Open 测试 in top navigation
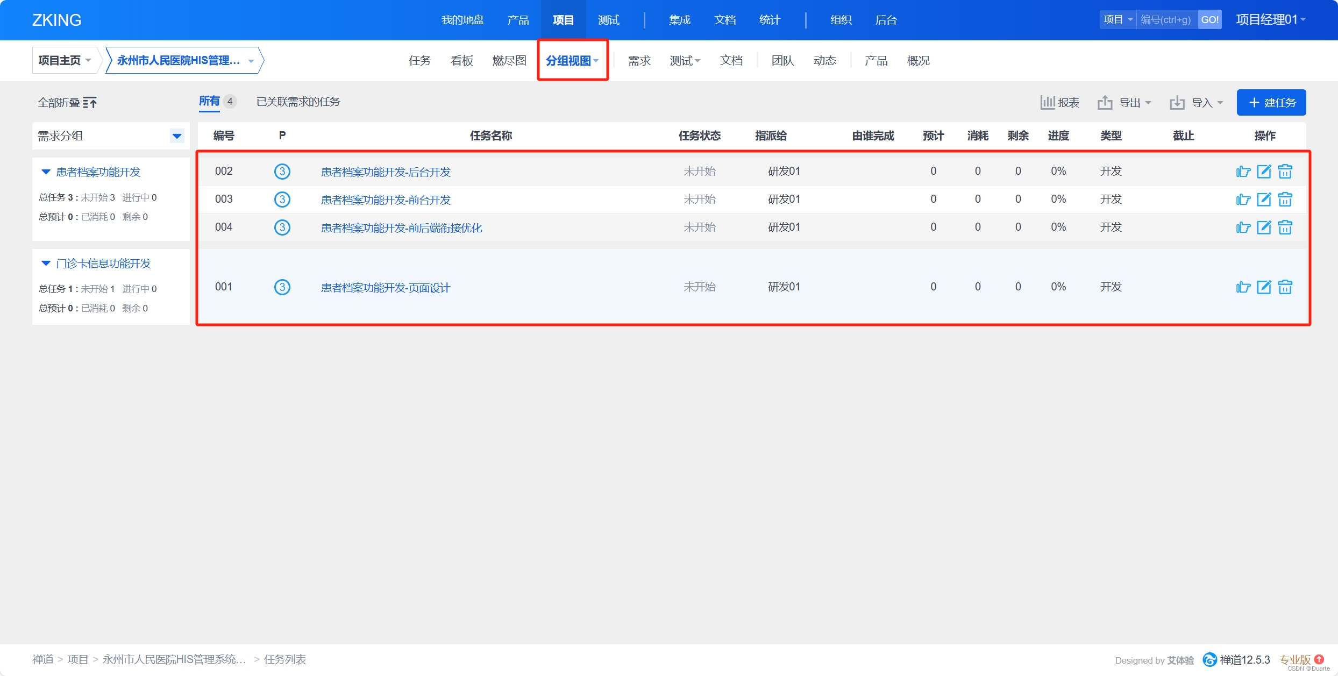 click(609, 20)
